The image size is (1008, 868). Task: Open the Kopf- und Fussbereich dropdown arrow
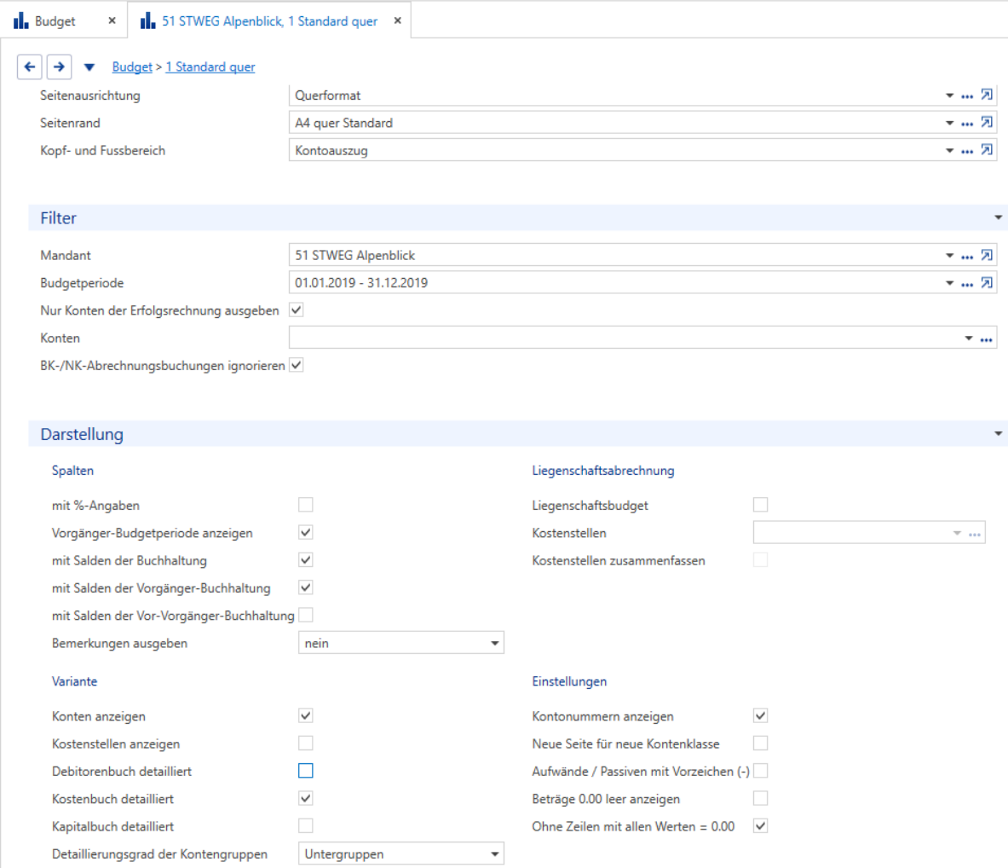[949, 151]
